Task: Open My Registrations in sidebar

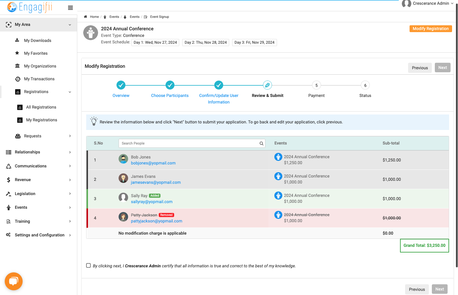Action: click(x=42, y=120)
